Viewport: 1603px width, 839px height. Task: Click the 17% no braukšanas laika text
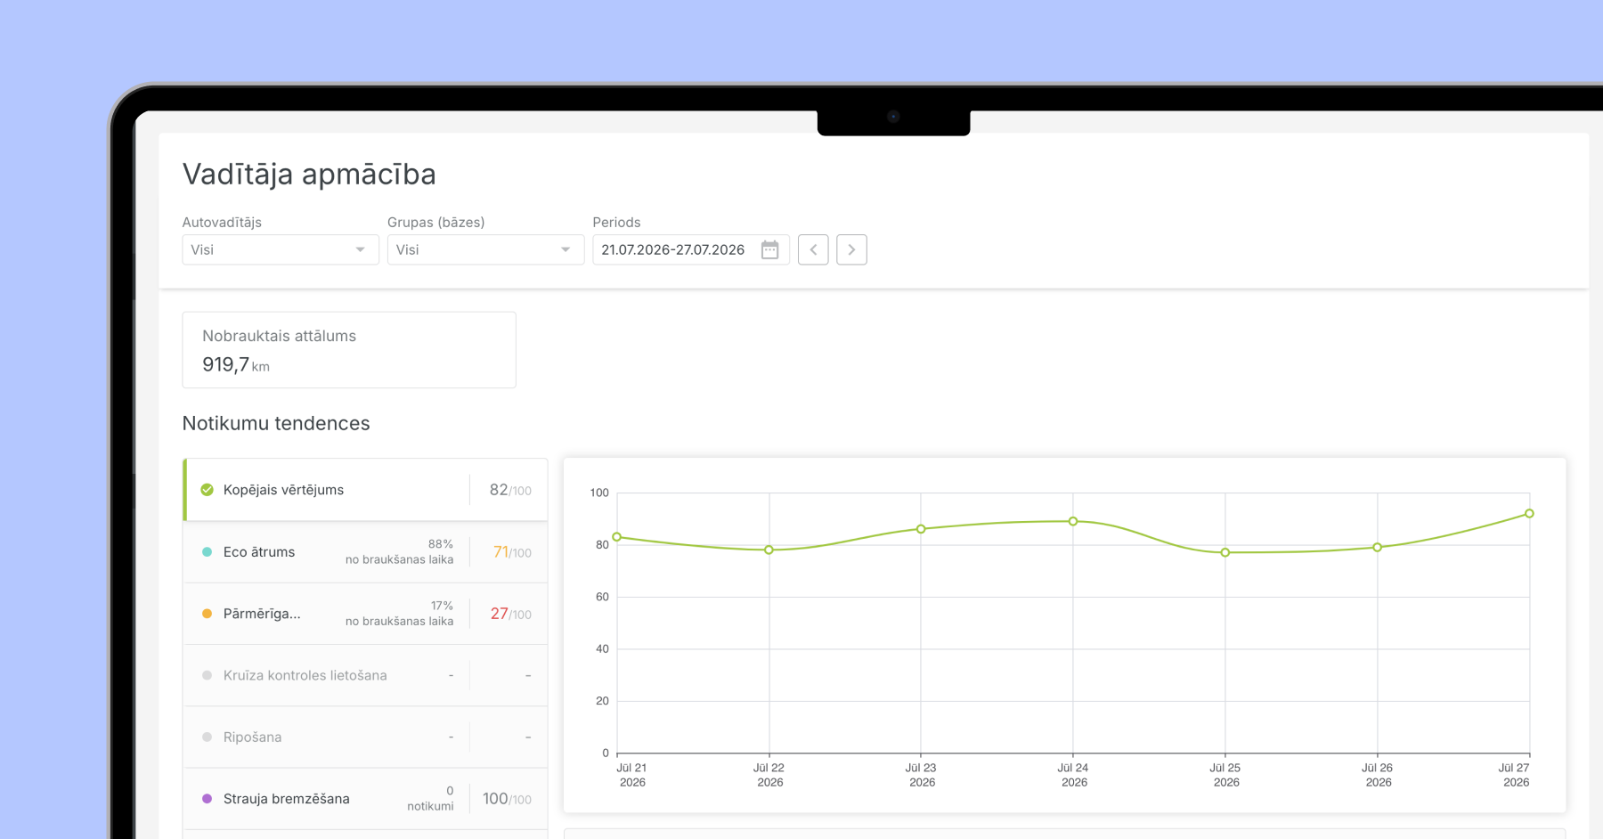[x=400, y=614]
